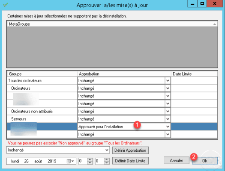This screenshot has width=225, height=171.
Task: Open Approbation dropdown for Serveurs row
Action: (x=168, y=119)
